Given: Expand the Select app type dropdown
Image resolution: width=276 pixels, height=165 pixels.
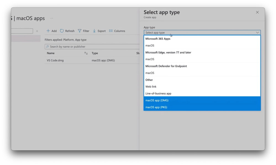Looking at the screenshot, I should (x=202, y=33).
